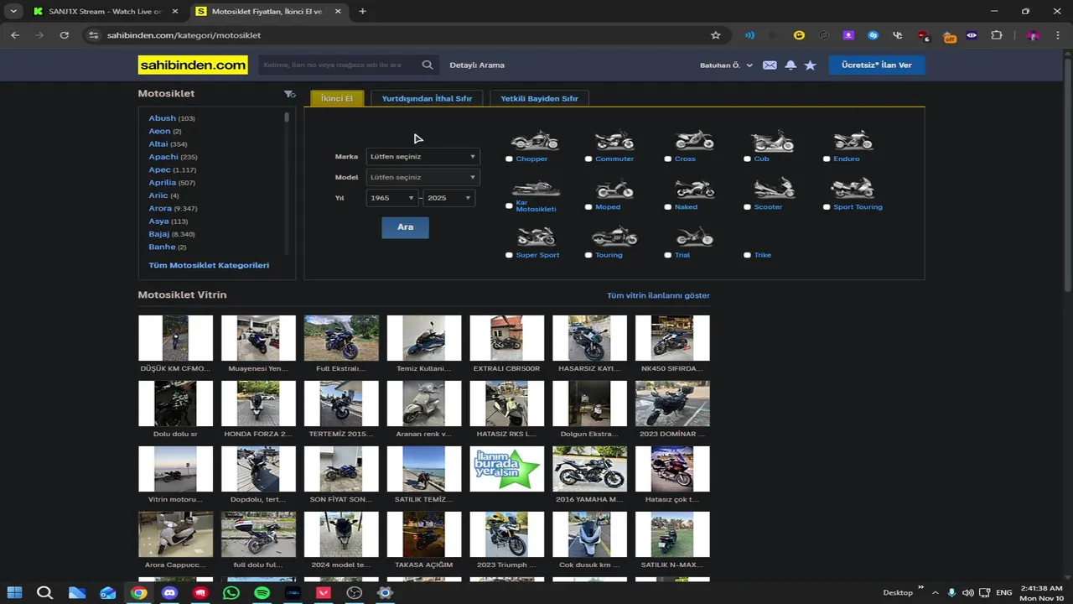Open the notifications bell icon
Image resolution: width=1073 pixels, height=604 pixels.
pyautogui.click(x=790, y=65)
